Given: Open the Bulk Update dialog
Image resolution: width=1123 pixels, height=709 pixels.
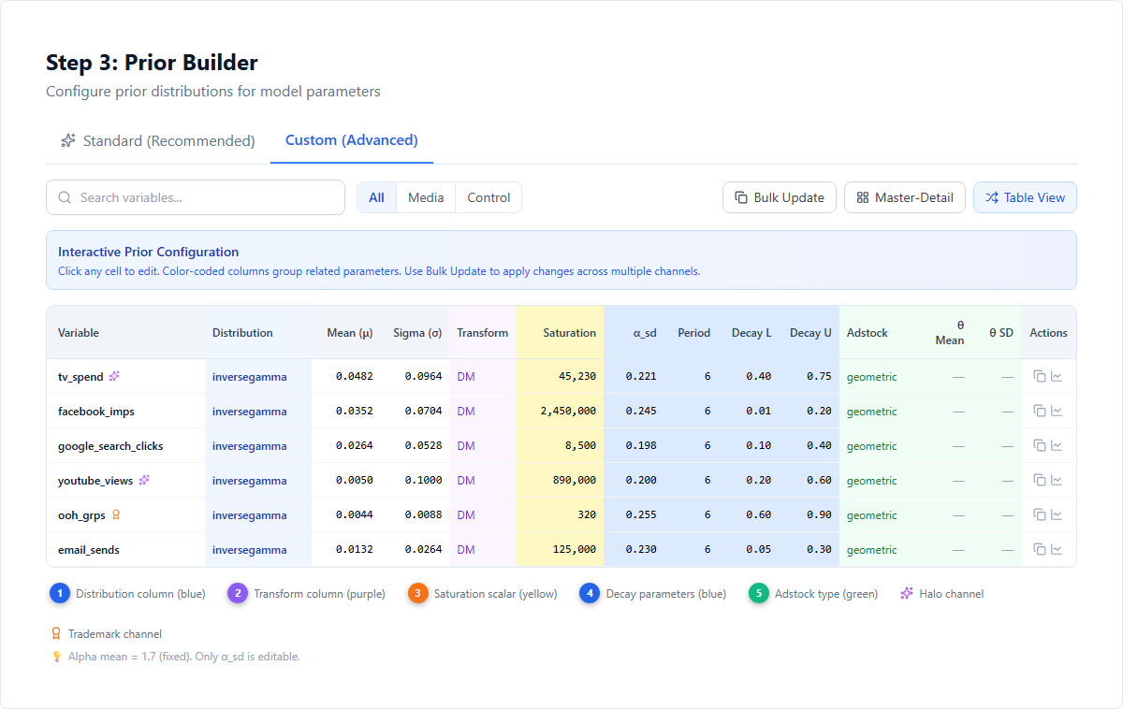Looking at the screenshot, I should [x=780, y=197].
